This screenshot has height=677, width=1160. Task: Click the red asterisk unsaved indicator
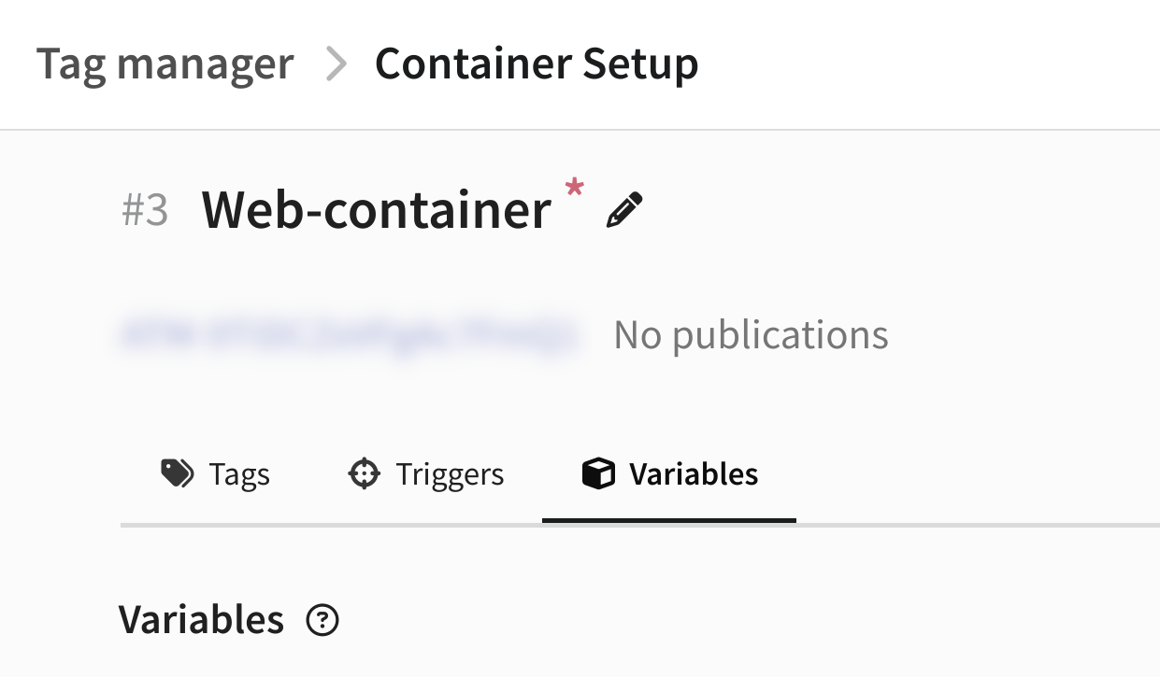[x=574, y=190]
